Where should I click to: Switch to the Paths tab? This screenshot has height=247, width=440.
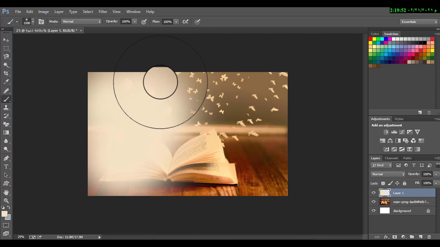pos(407,158)
